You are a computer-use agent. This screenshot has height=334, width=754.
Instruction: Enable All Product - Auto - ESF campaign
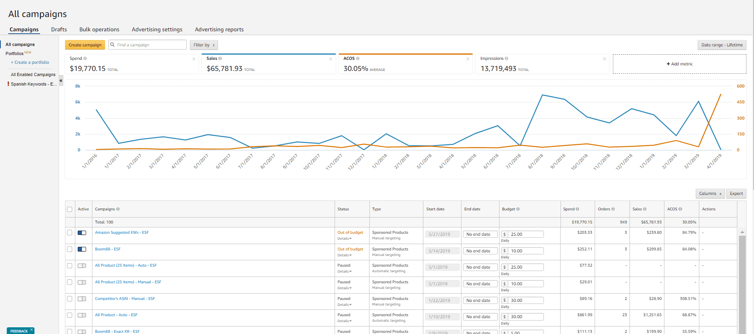coord(82,315)
